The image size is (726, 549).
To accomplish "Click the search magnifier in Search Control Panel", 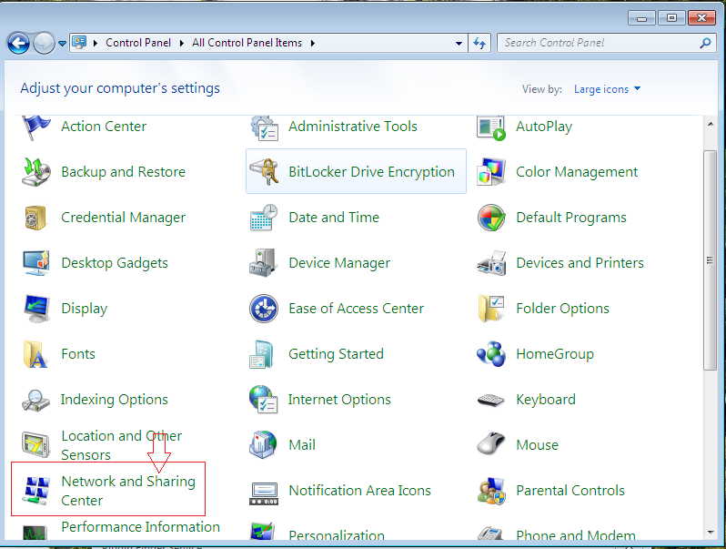I will click(705, 43).
